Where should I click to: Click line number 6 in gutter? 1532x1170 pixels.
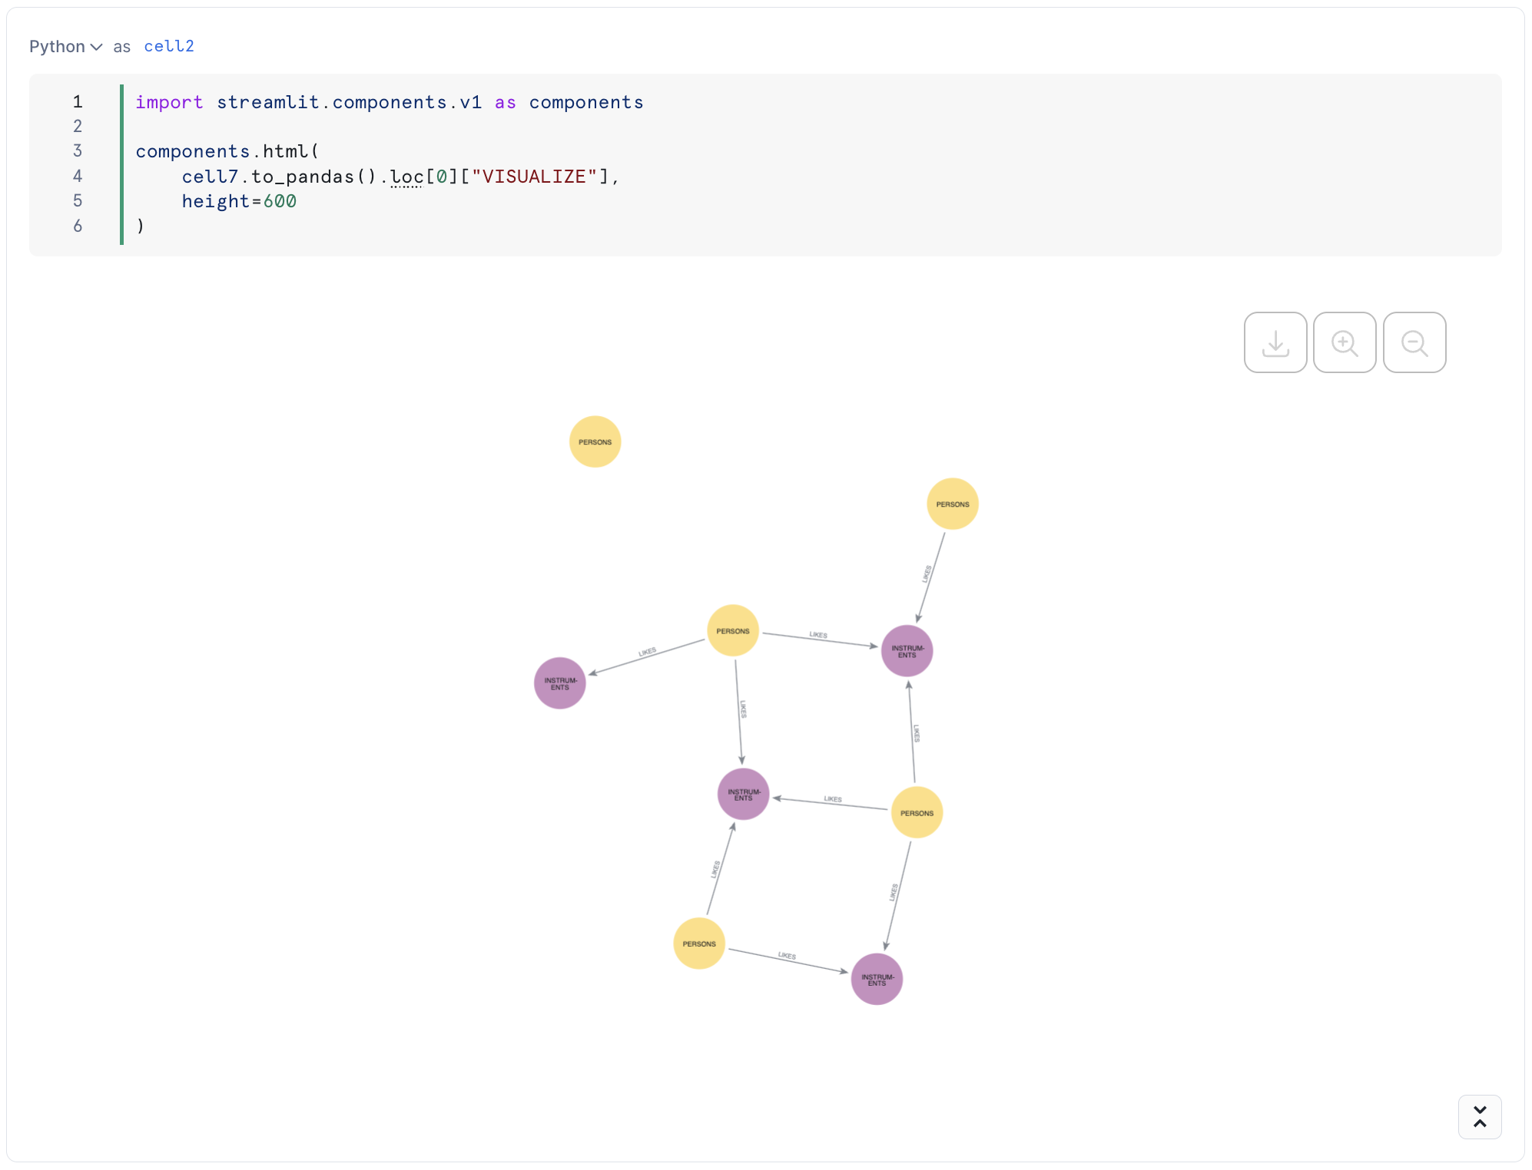[x=78, y=226]
